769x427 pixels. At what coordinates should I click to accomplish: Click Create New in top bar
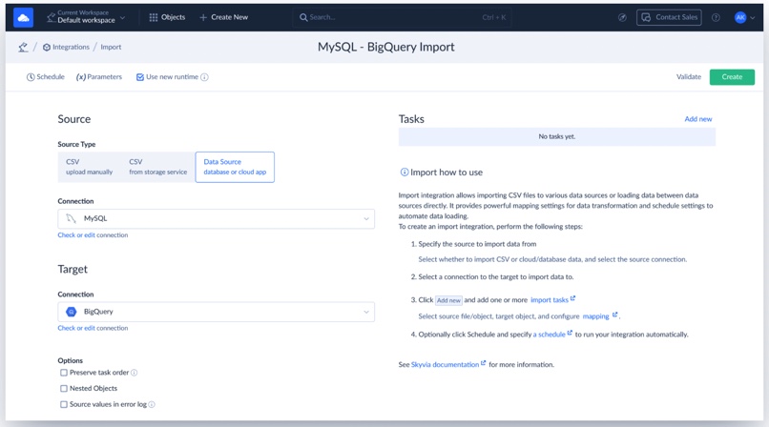pos(223,17)
